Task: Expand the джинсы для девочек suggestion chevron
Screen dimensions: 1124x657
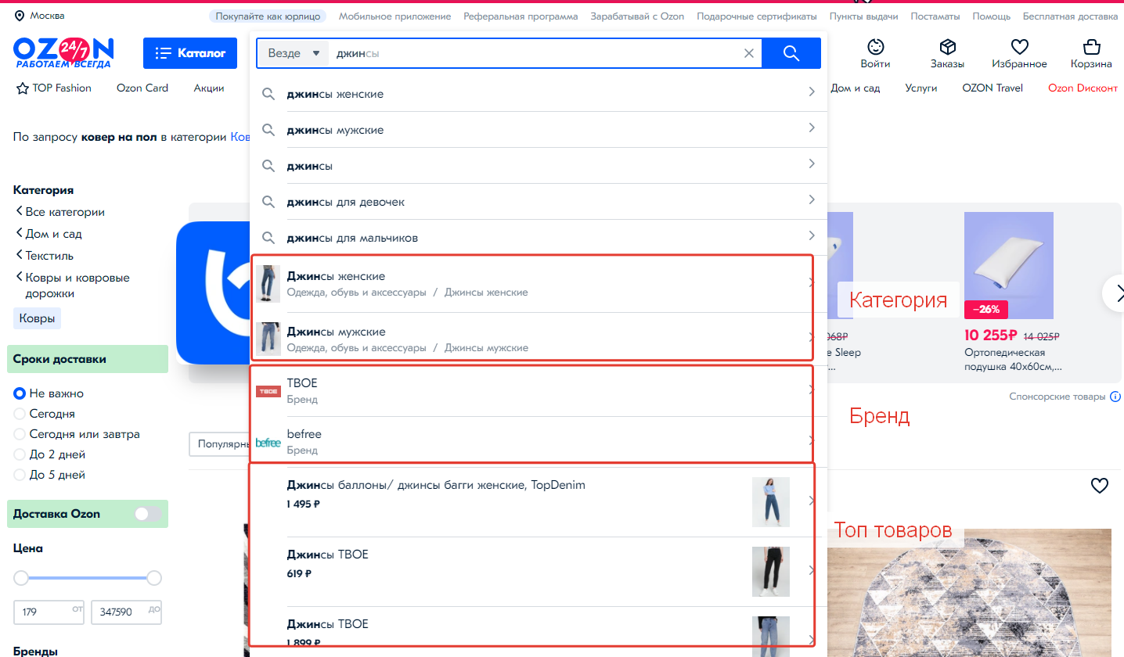Action: pos(812,200)
